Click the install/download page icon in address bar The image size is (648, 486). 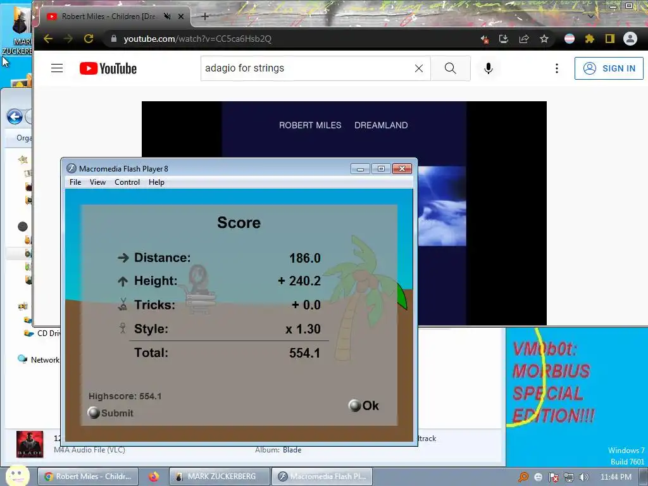coord(503,39)
